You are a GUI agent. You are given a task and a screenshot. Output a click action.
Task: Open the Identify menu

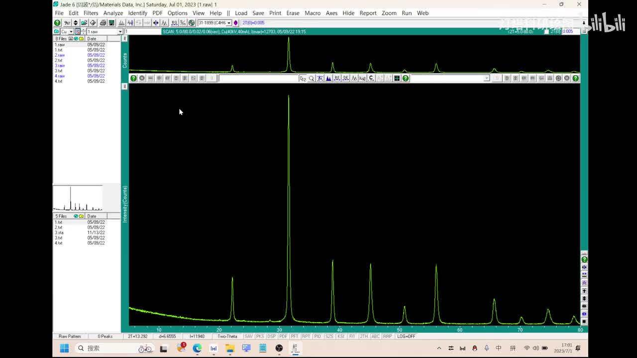coord(137,13)
